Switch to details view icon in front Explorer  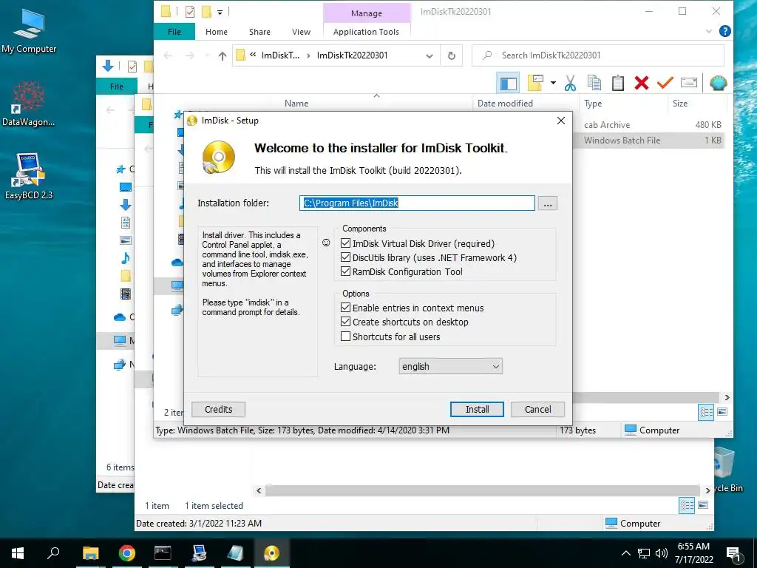(706, 412)
